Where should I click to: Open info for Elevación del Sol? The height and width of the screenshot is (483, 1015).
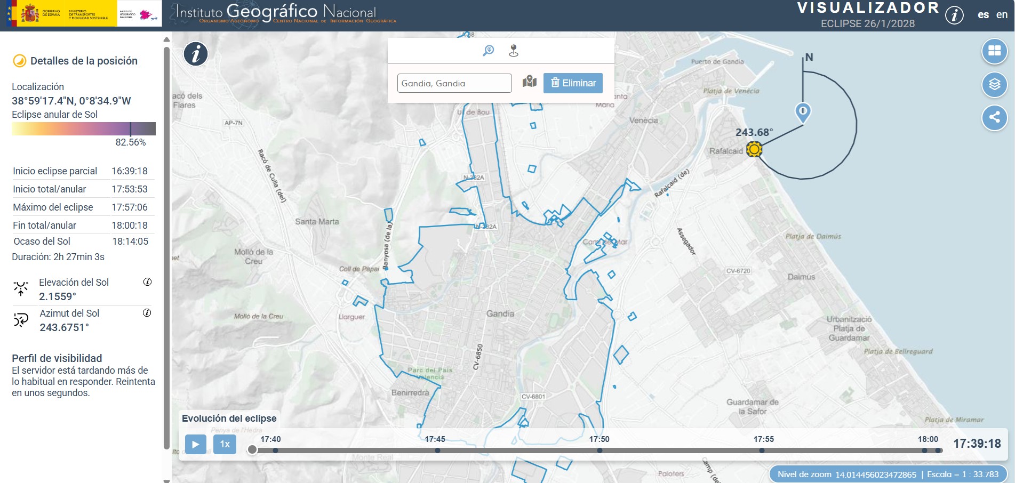tap(148, 281)
